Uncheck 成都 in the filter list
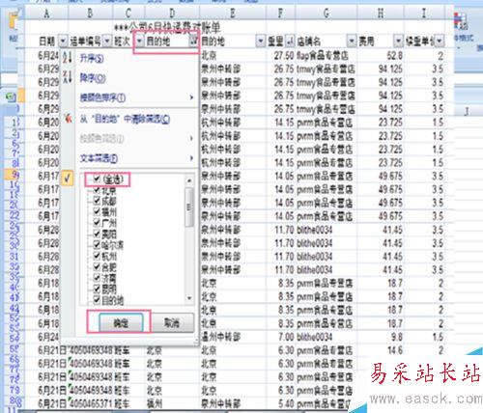The image size is (483, 413). tap(97, 201)
